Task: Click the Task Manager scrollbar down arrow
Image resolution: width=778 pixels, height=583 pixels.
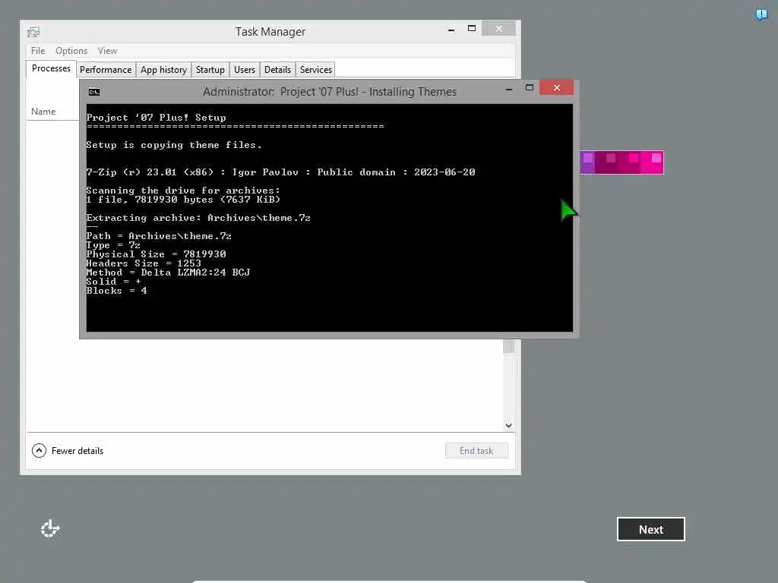Action: pyautogui.click(x=508, y=425)
